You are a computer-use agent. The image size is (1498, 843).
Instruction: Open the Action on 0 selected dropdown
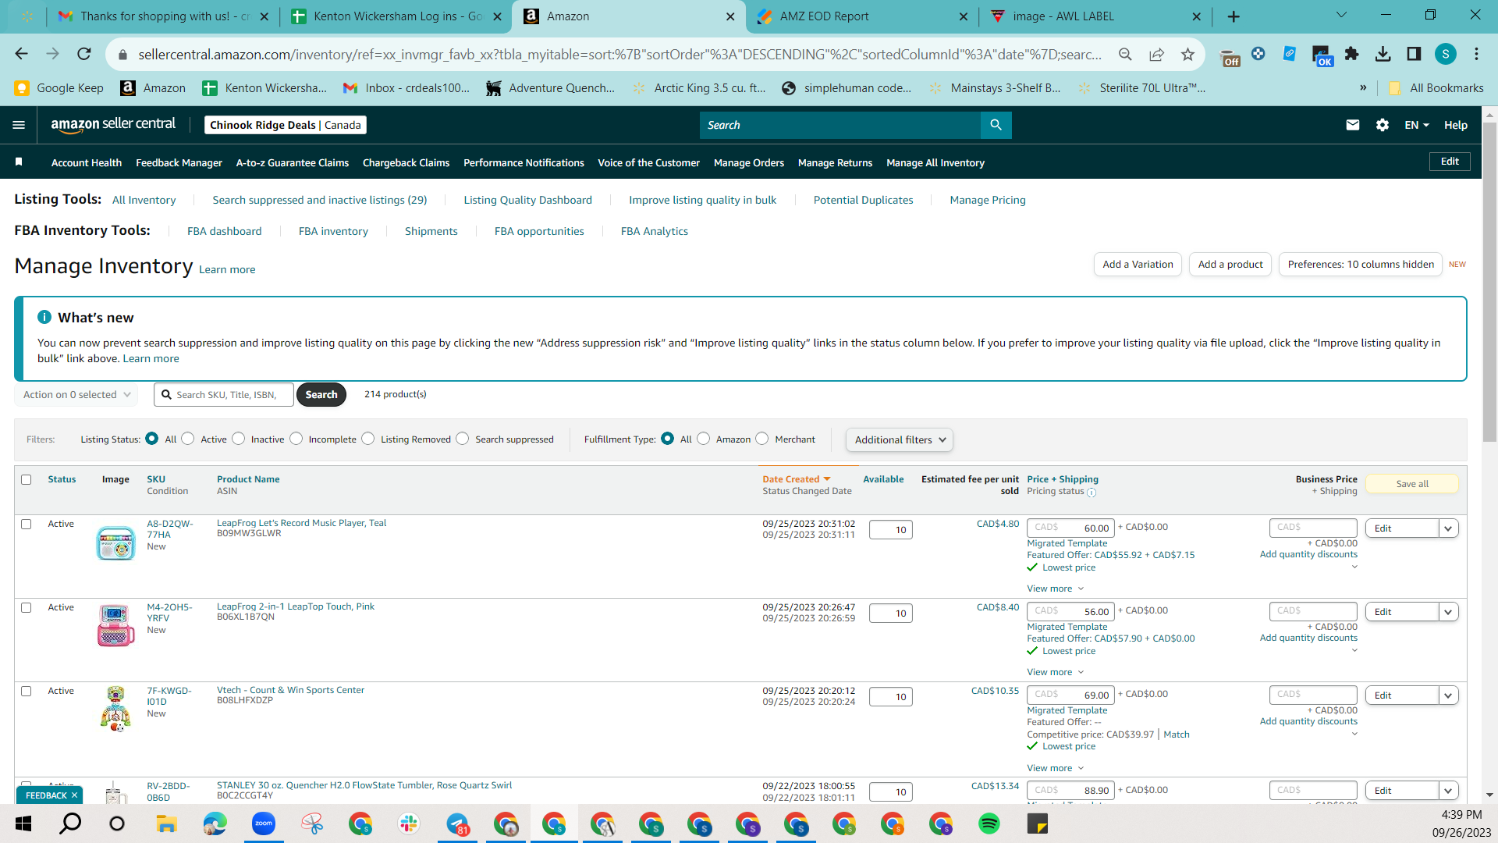[76, 395]
